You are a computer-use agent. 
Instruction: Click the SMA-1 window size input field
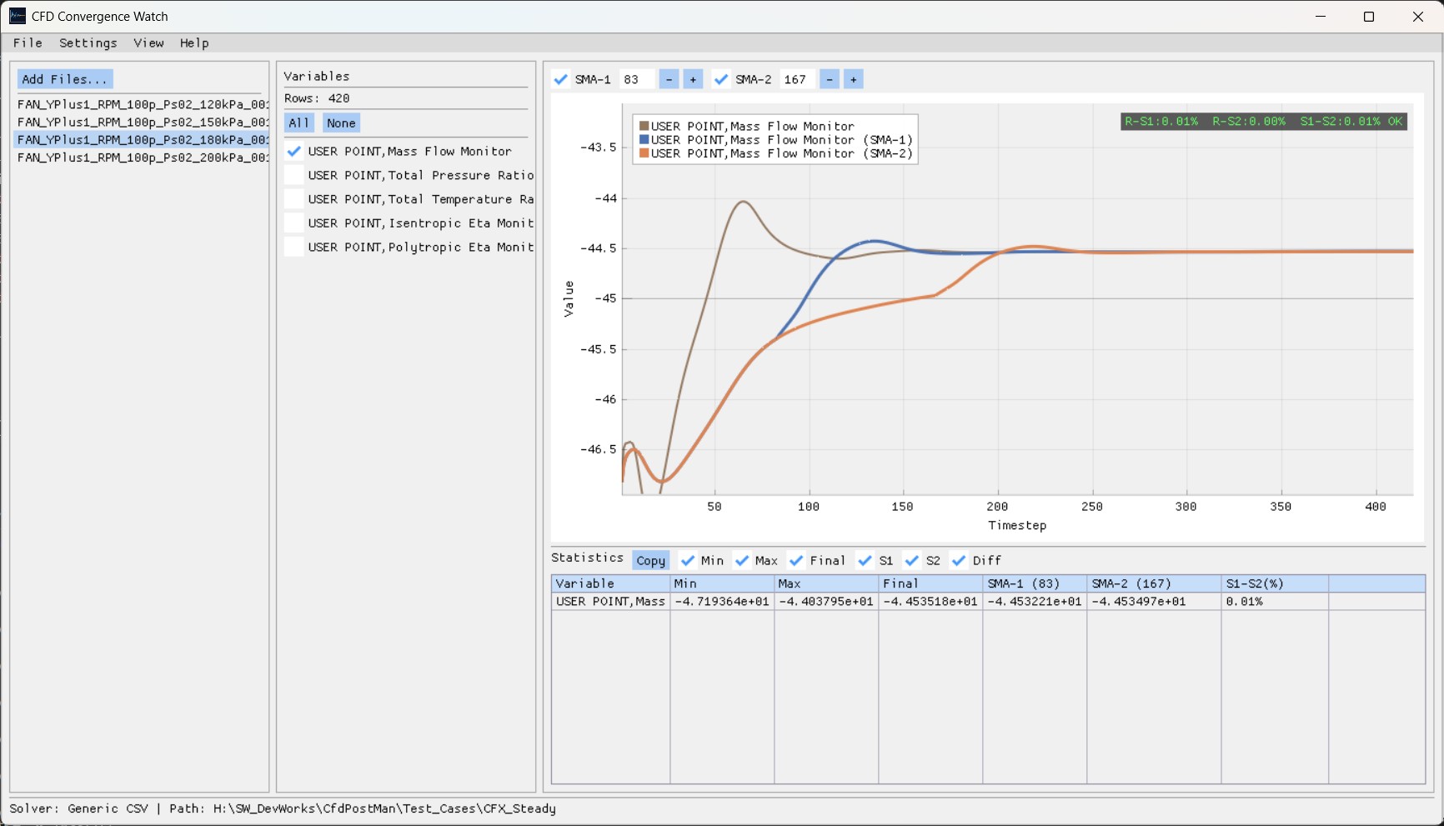tap(636, 79)
